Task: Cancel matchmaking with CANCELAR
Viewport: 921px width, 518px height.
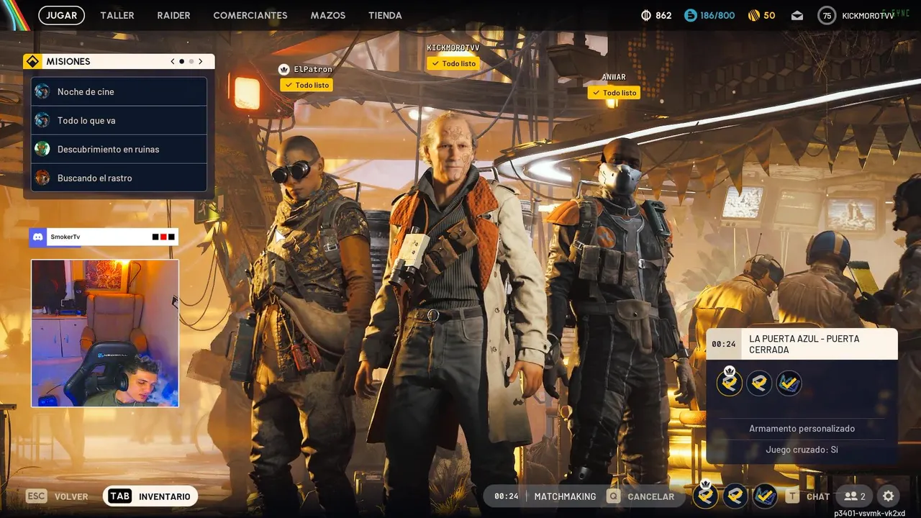Action: (x=650, y=496)
